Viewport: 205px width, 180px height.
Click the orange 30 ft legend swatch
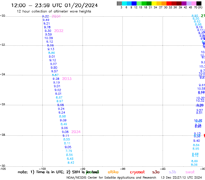[x=164, y=3]
